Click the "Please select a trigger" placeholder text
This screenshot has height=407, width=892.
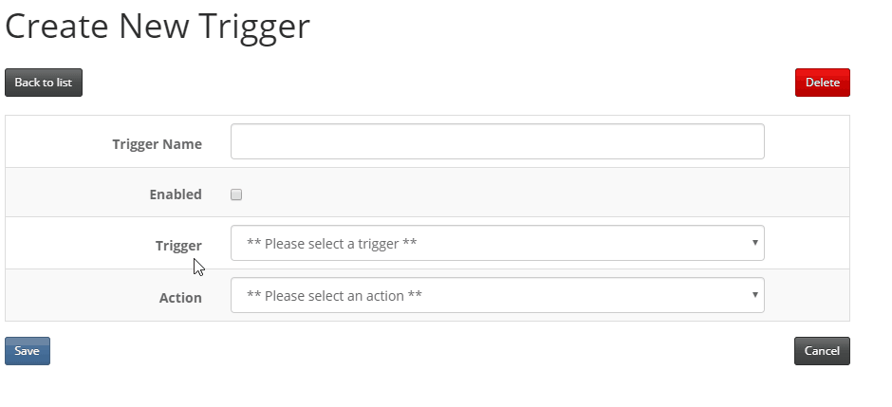(x=332, y=243)
